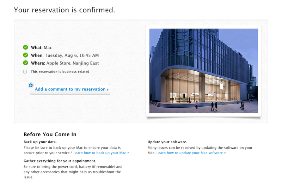Click 'Your reservation is confirmed.' heading

pos(65,10)
